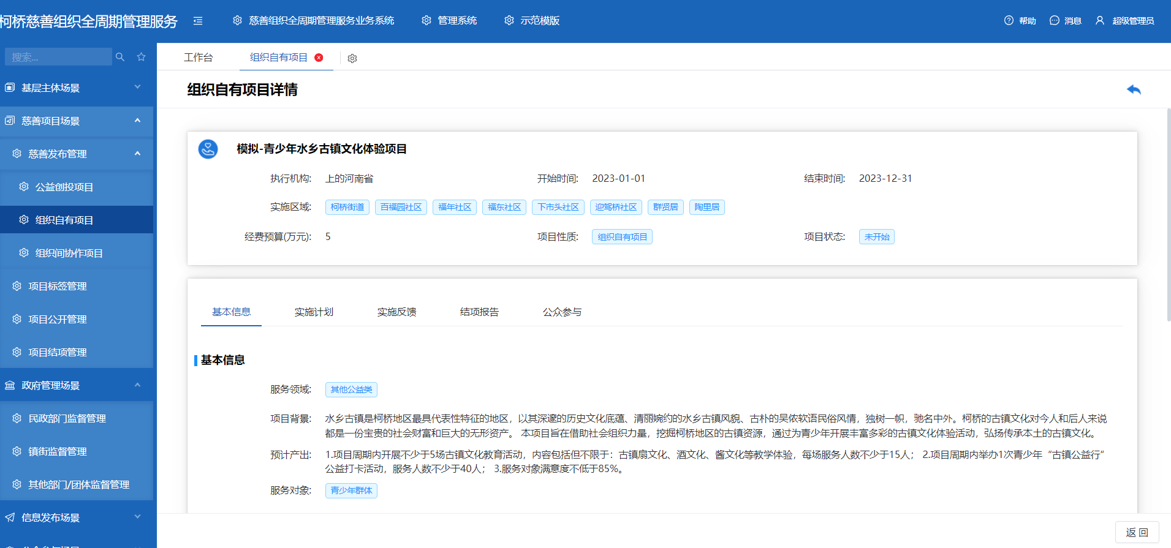Click the blue back arrow icon
Screen dimensions: 1171x548
pos(1134,89)
